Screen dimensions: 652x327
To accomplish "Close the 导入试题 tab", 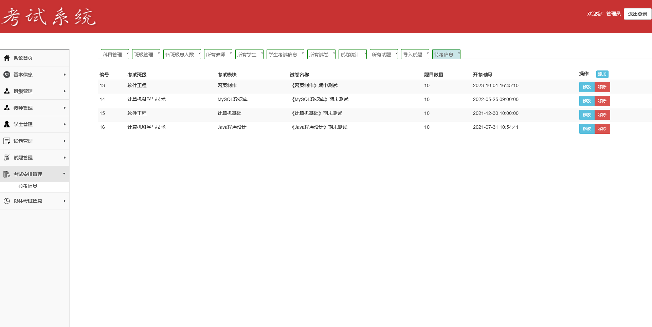I will point(428,53).
